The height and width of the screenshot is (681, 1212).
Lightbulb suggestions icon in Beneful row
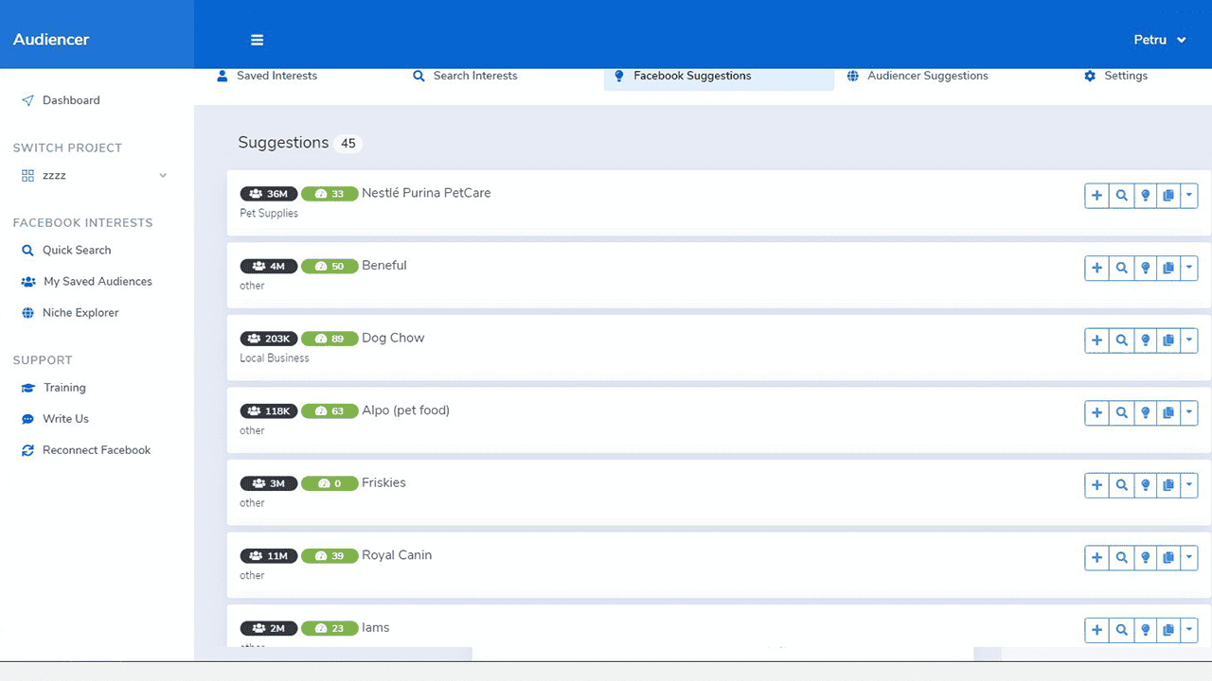[x=1145, y=268]
